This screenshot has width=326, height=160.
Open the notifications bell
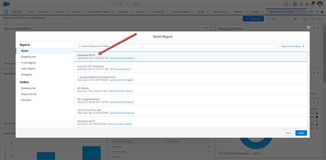tap(312, 4)
